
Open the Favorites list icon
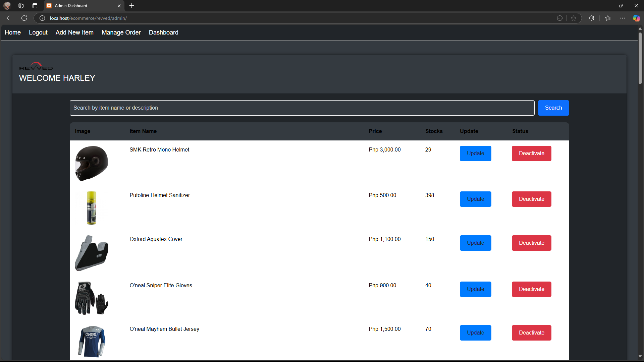pyautogui.click(x=608, y=18)
